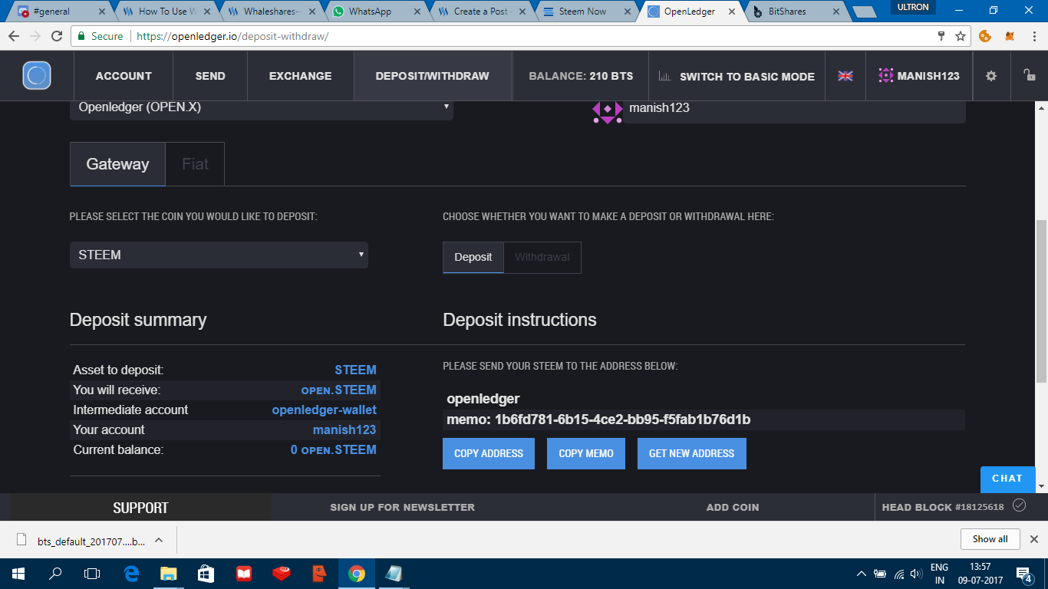Screen dimensions: 1048x589
Task: Click the OPEN.STEEM link beside You will receive
Action: (x=339, y=390)
